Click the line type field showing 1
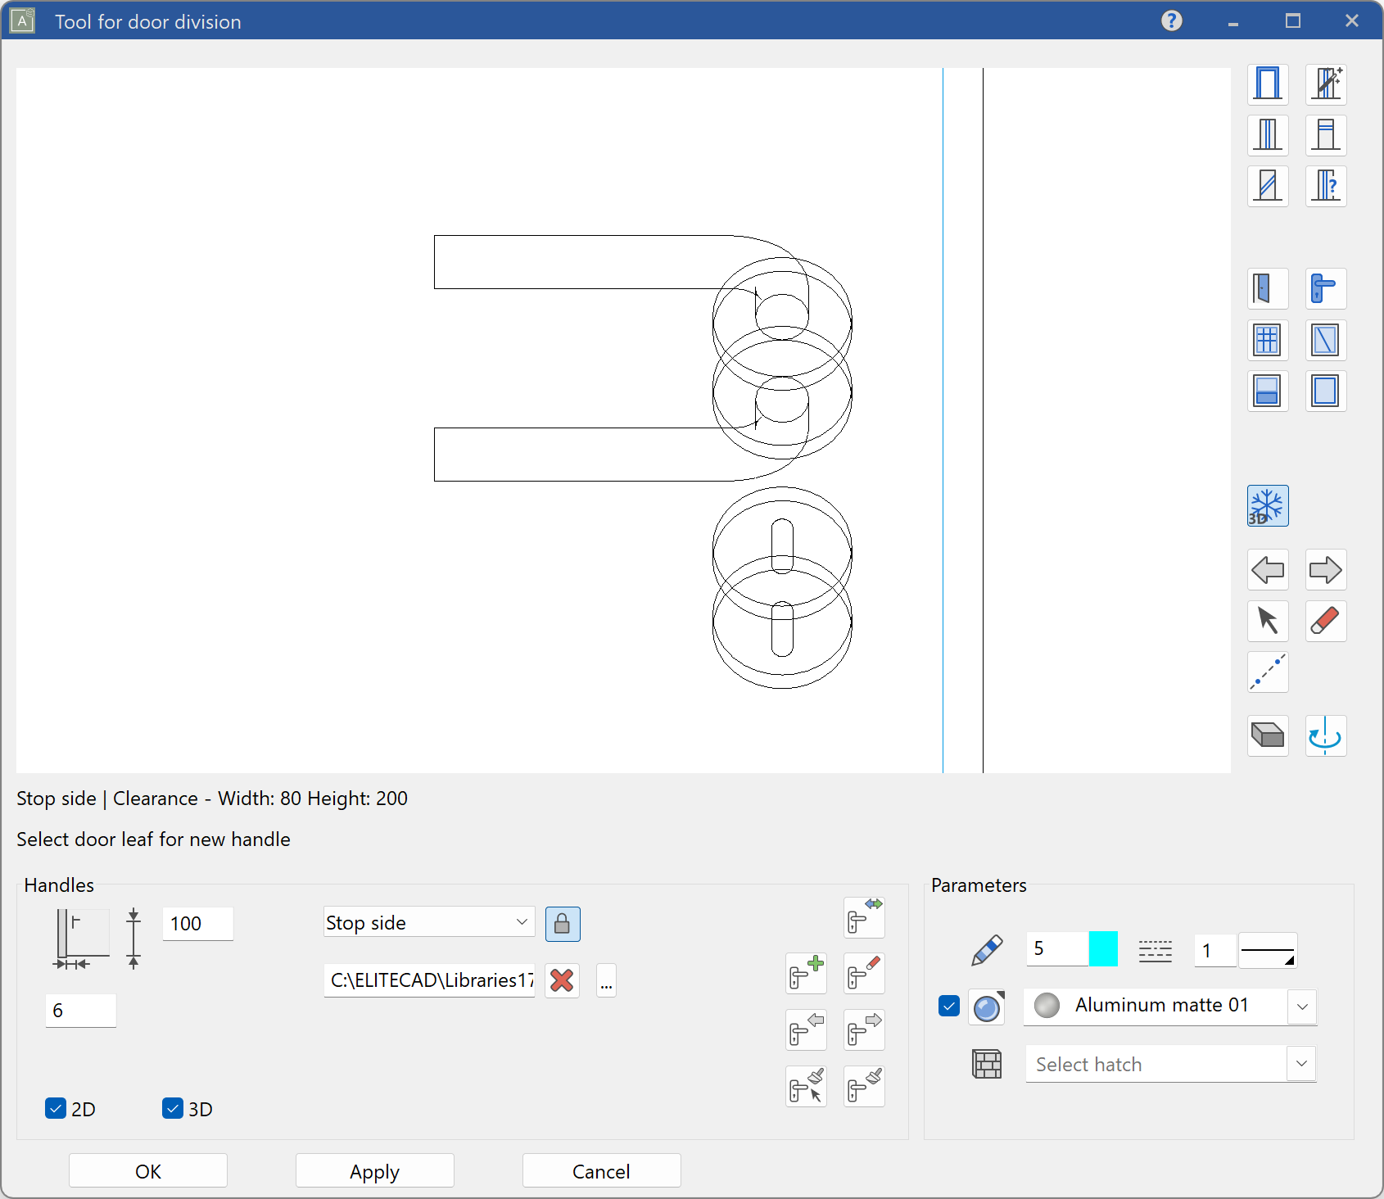Screen dimensions: 1384x1199 point(1215,950)
